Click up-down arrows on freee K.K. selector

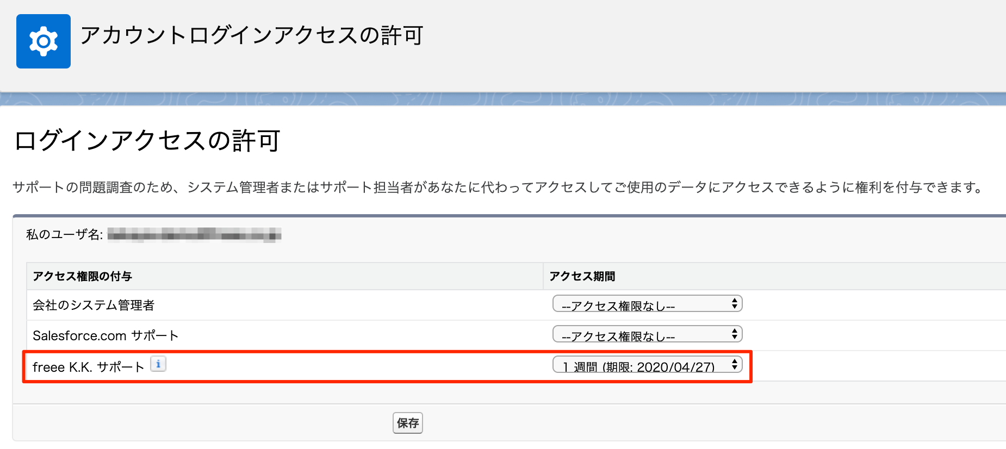[734, 364]
